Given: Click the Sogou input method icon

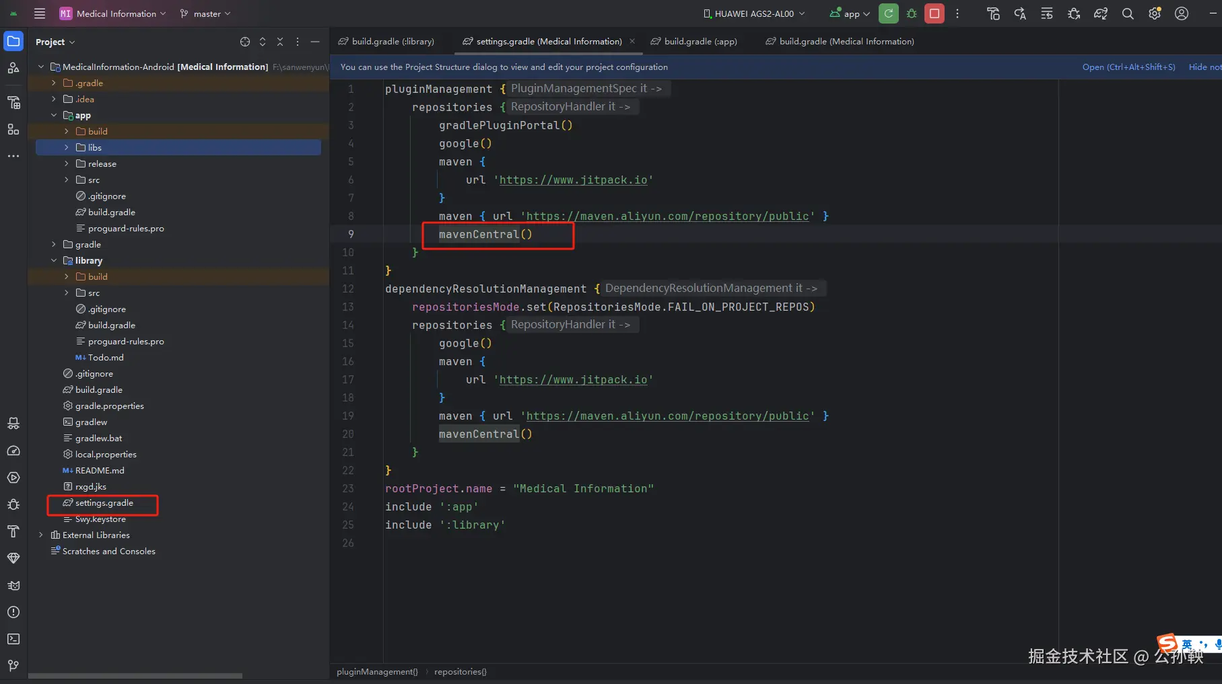Looking at the screenshot, I should [x=1167, y=643].
